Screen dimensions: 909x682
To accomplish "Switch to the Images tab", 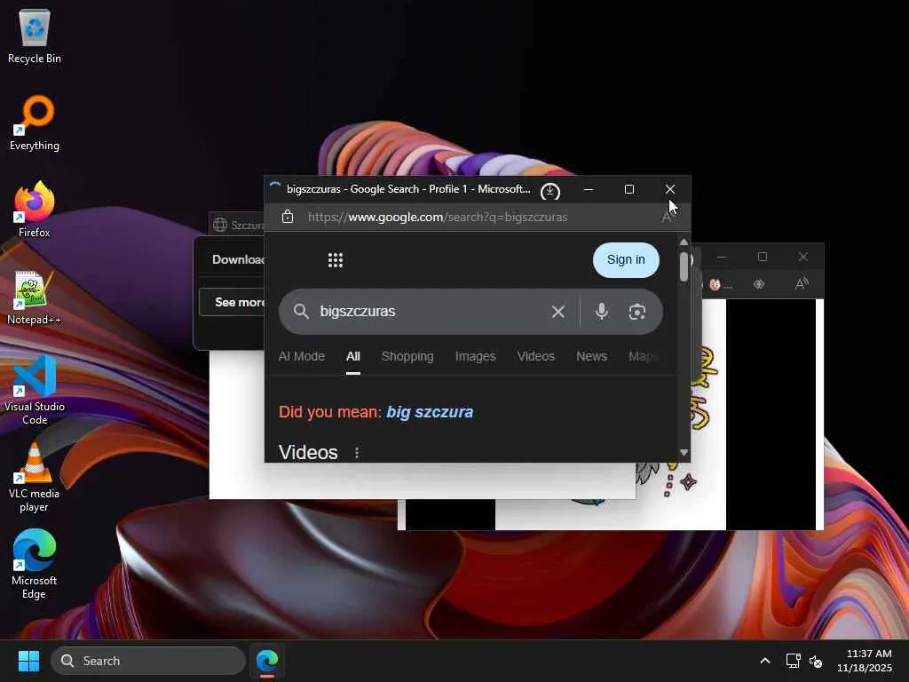I will tap(476, 356).
